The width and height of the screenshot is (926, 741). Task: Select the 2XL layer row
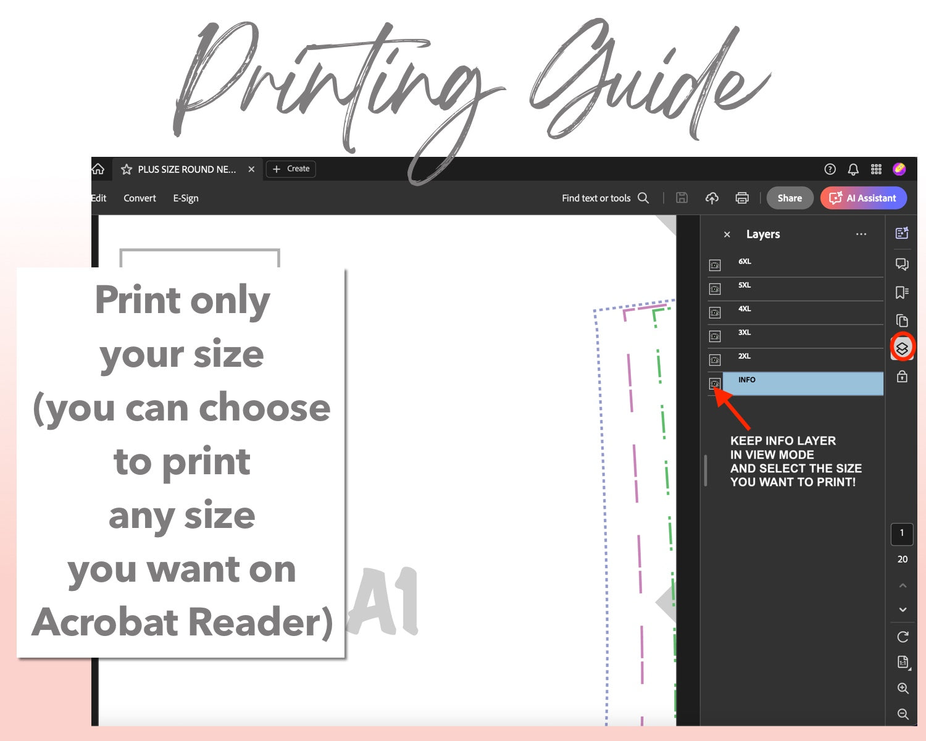pyautogui.click(x=803, y=359)
